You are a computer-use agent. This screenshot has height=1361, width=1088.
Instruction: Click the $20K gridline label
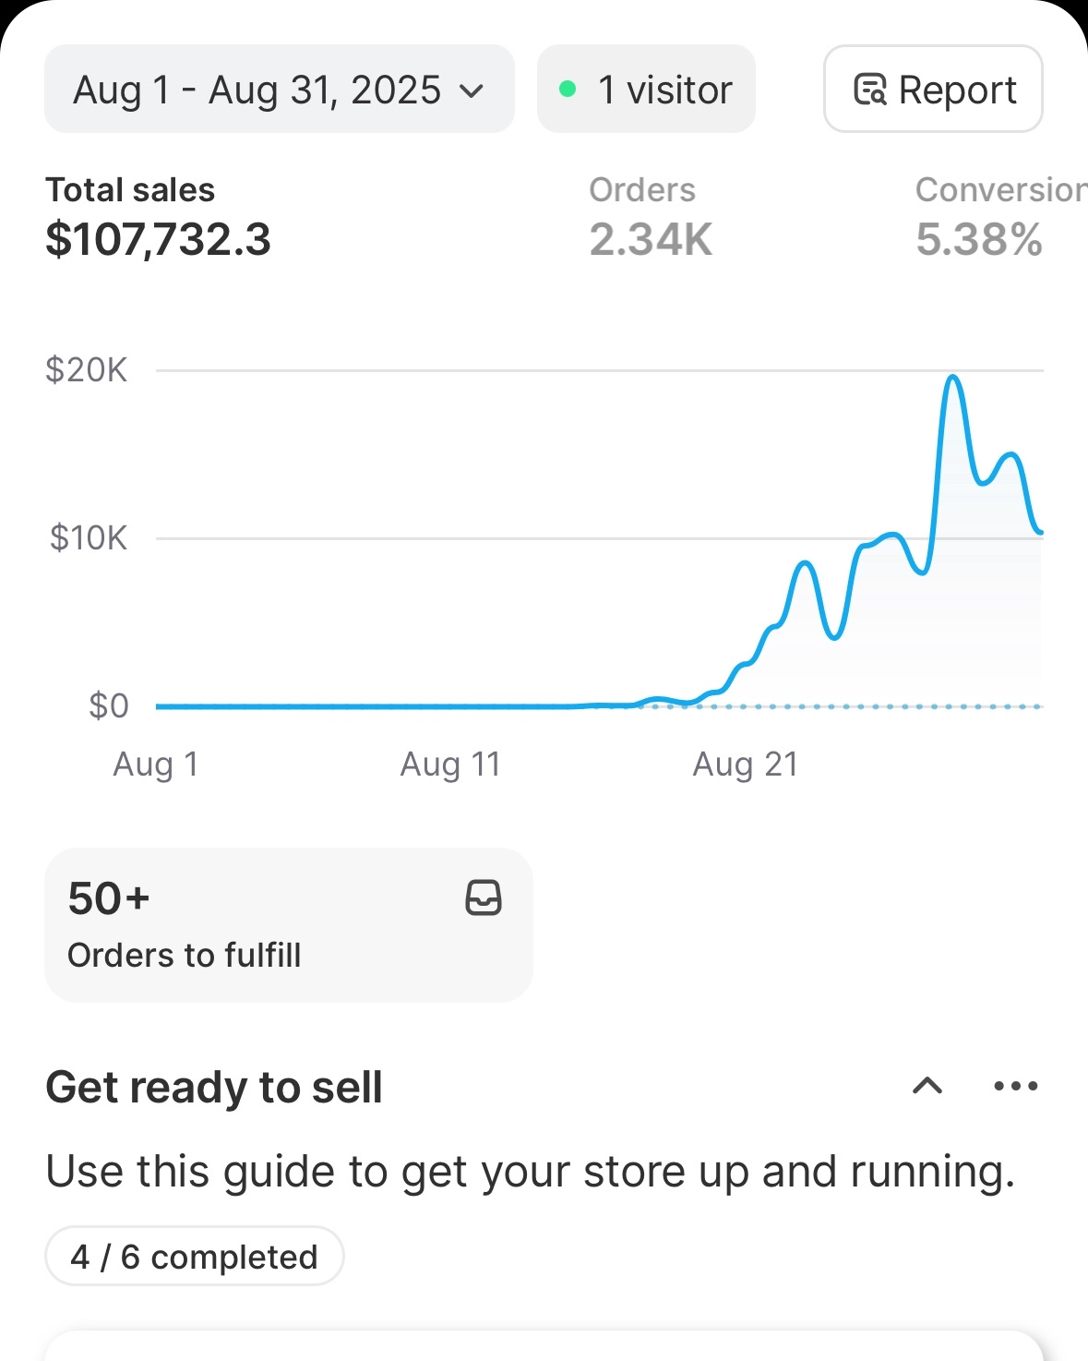click(x=86, y=370)
